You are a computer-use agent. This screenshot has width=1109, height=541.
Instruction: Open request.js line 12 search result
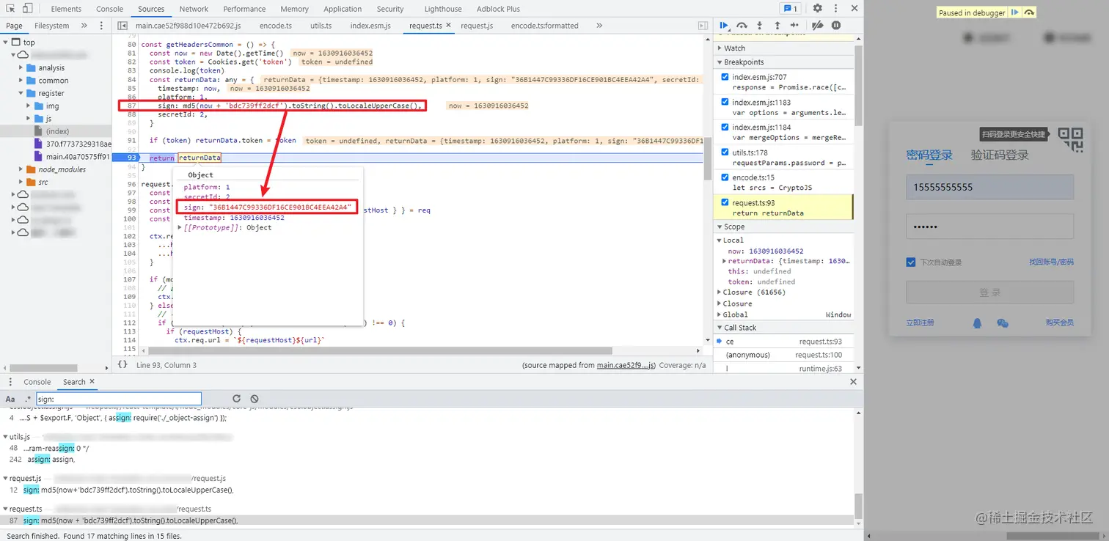click(128, 490)
